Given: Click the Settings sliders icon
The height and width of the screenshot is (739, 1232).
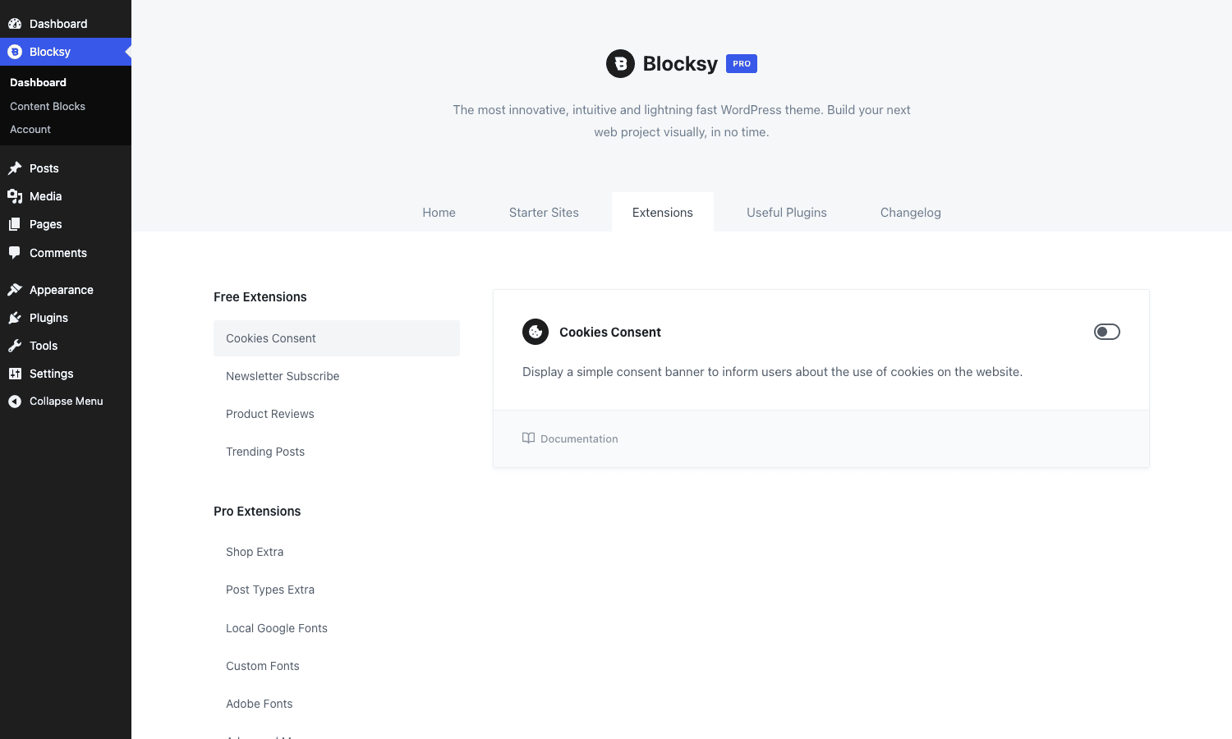Looking at the screenshot, I should [15, 374].
